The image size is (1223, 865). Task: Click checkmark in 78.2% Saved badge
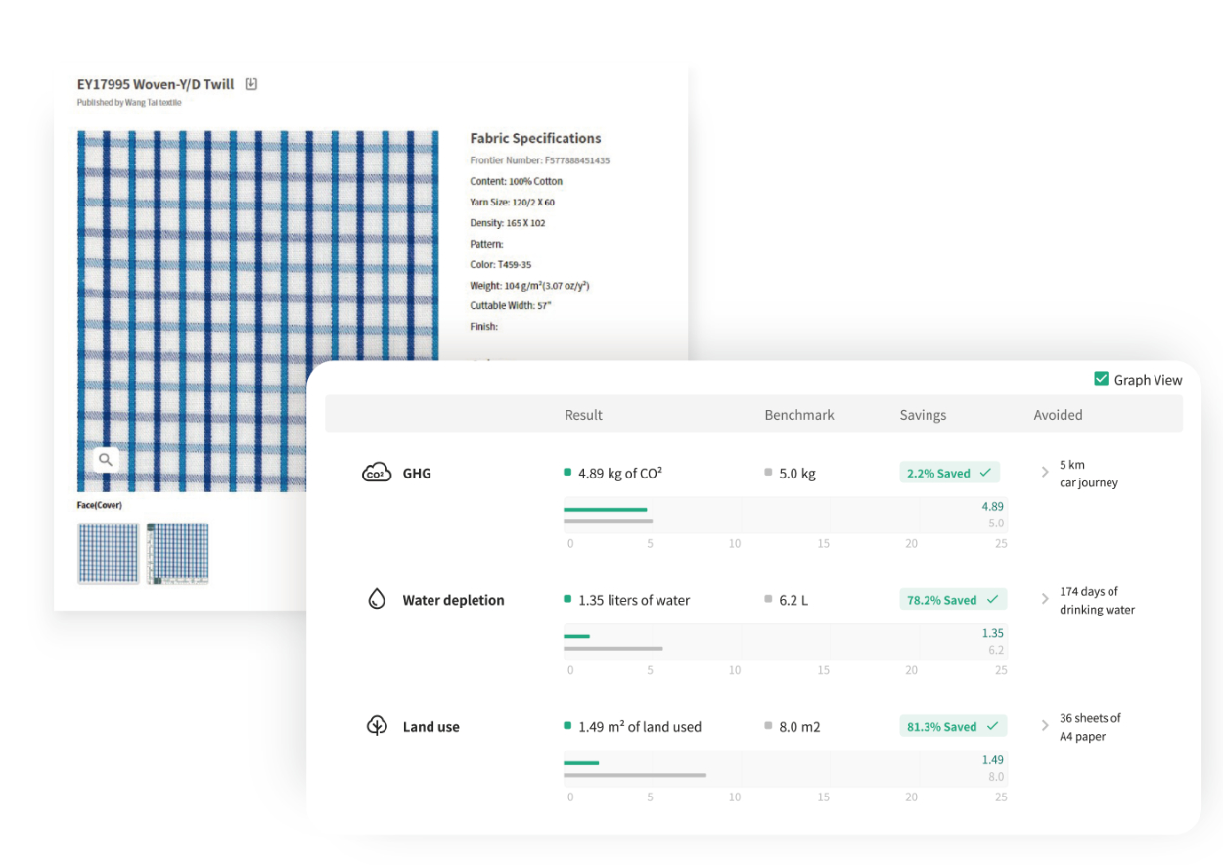pos(992,600)
